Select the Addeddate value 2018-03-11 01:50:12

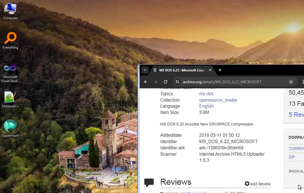219,135
